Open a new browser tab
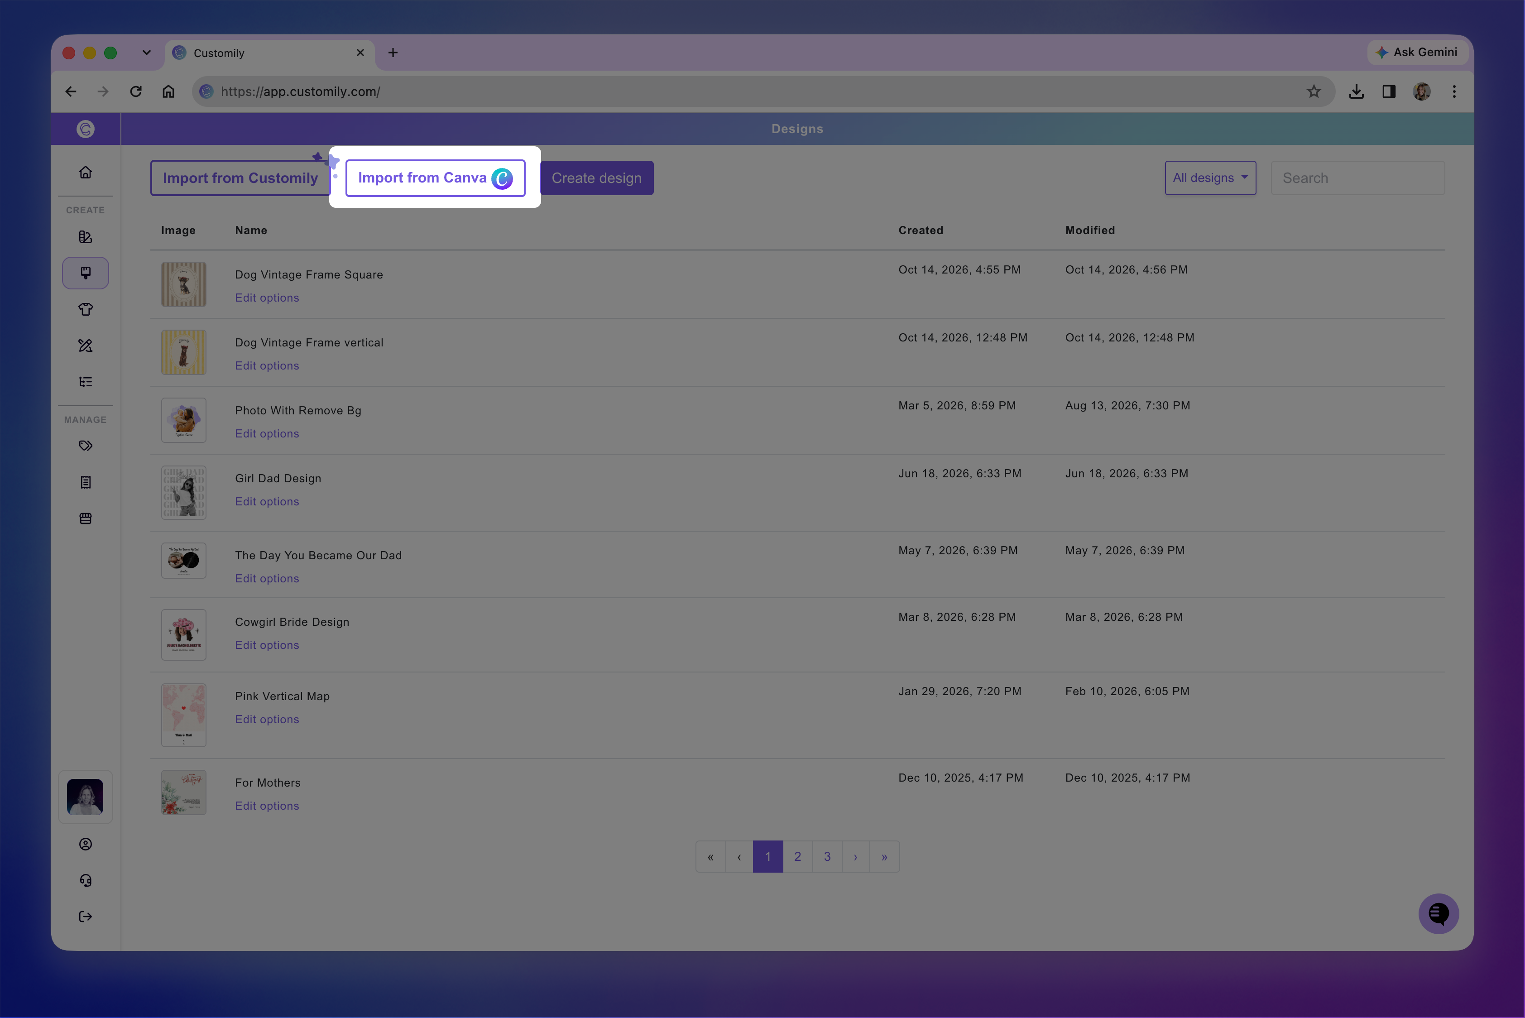Viewport: 1525px width, 1018px height. coord(393,53)
